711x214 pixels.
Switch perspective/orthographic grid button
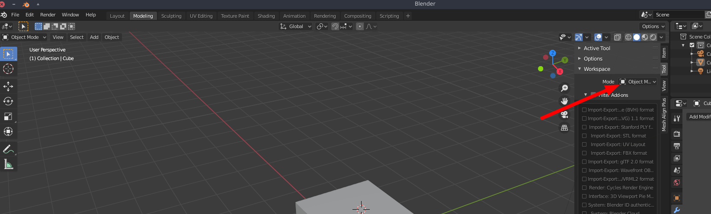pyautogui.click(x=564, y=128)
